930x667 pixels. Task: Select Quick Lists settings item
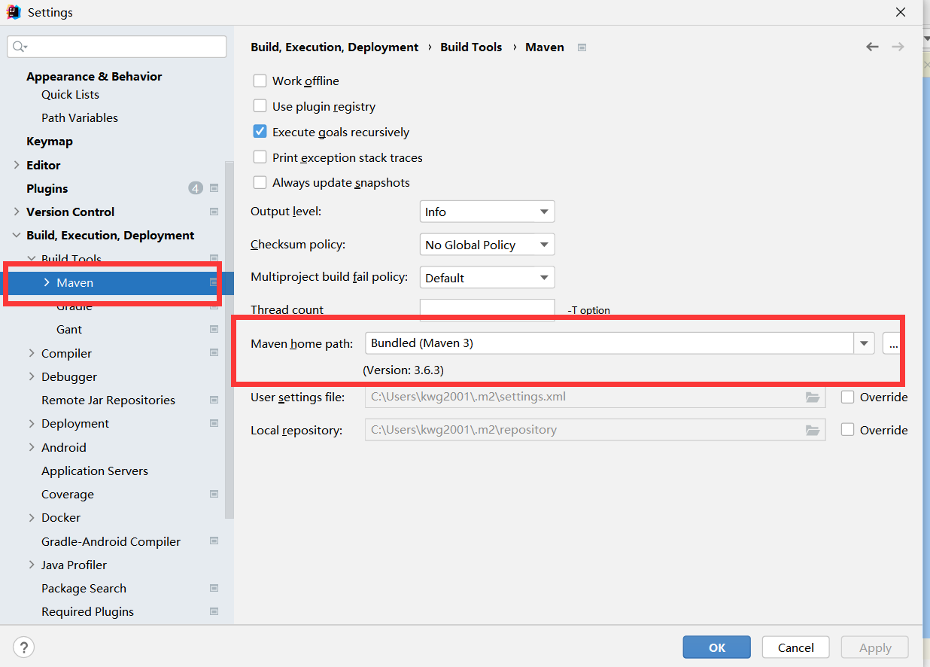point(70,94)
